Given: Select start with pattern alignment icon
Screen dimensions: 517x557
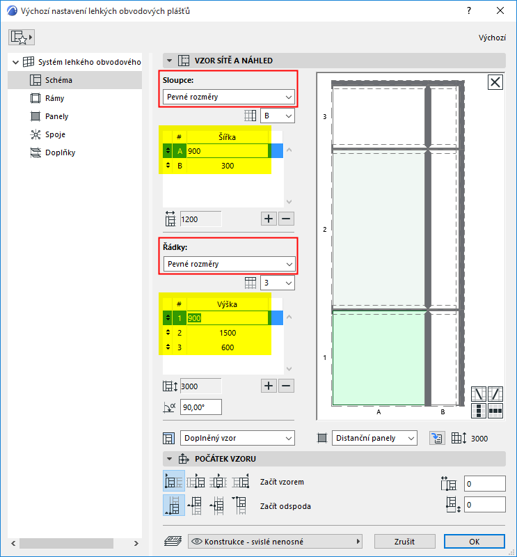Looking at the screenshot, I should pos(174,481).
